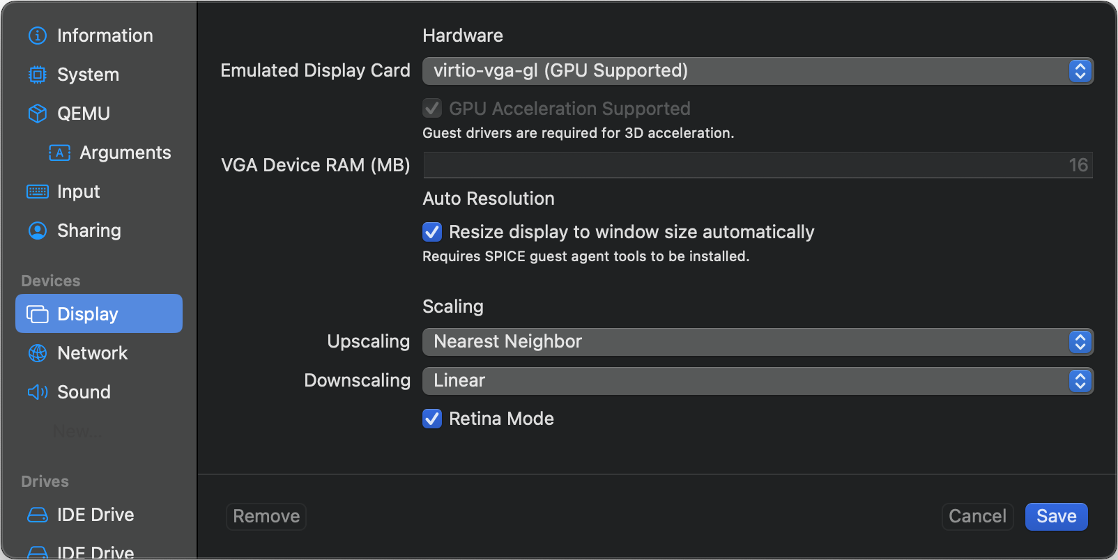
Task: Click the Information info-circle icon
Action: 37,36
